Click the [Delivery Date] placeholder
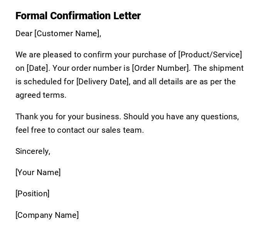Viewport: 270px width, 239px height. 103,82
